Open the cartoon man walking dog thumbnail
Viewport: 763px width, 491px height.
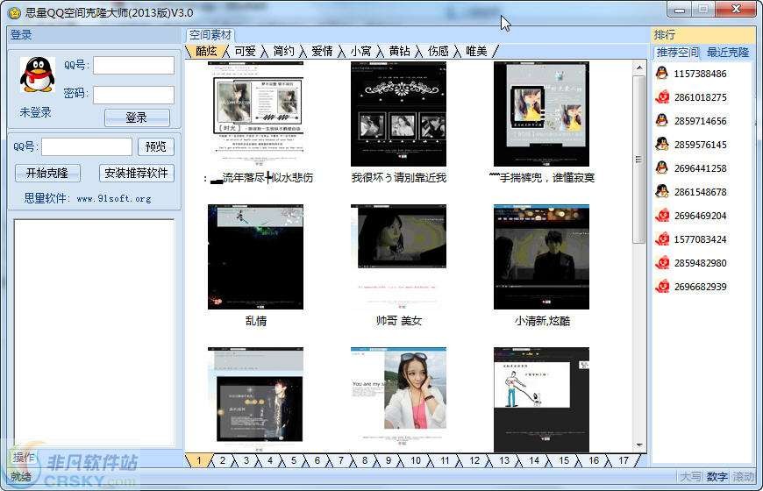(x=542, y=399)
